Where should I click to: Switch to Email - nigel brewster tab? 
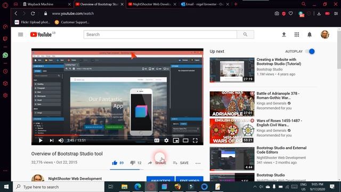click(205, 4)
